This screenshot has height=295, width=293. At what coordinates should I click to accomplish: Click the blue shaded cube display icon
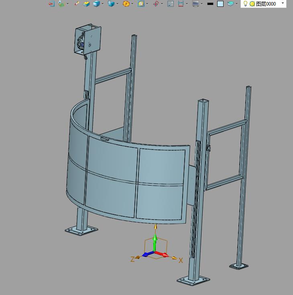click(x=96, y=4)
